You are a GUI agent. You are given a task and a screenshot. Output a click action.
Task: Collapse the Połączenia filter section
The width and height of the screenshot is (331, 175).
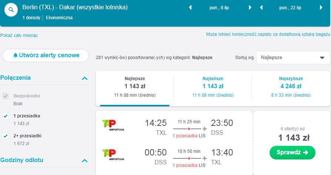[85, 78]
